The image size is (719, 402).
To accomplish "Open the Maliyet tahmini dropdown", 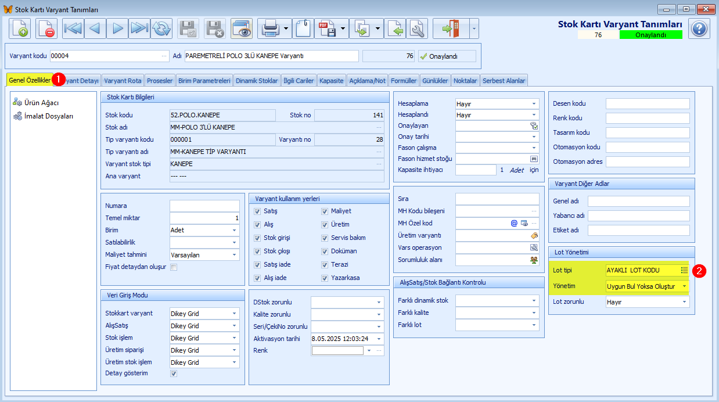I will tap(235, 254).
